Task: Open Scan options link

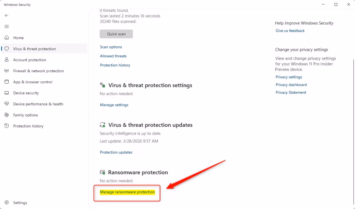Action: point(111,47)
